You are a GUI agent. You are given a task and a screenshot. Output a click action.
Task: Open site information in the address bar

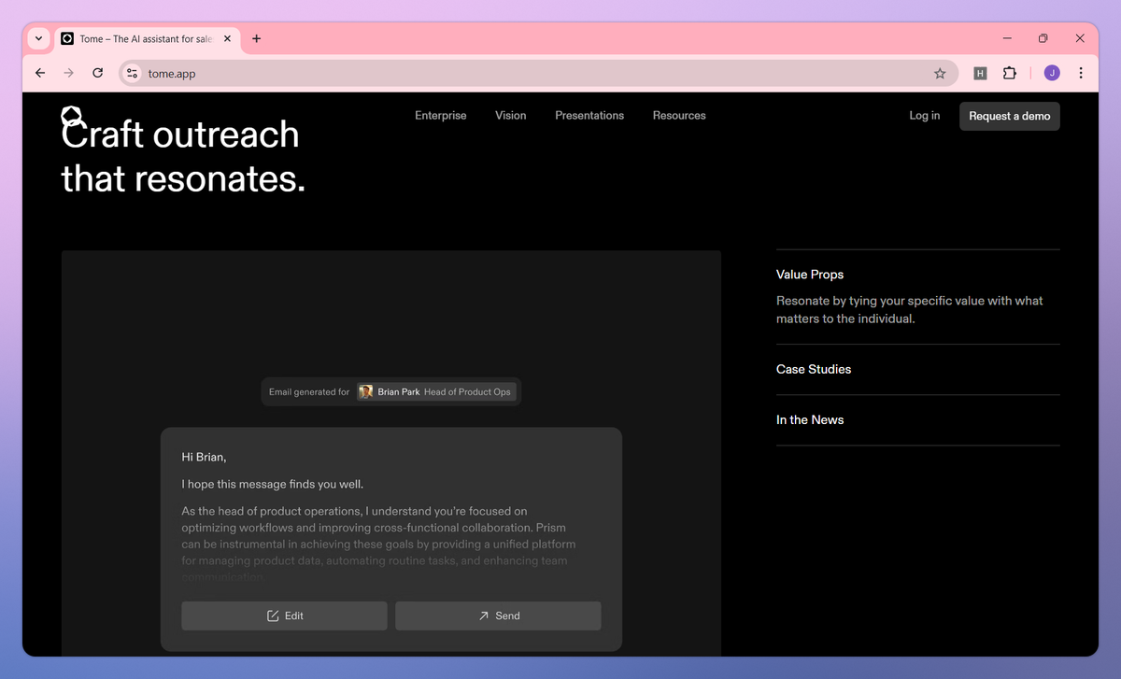point(132,73)
